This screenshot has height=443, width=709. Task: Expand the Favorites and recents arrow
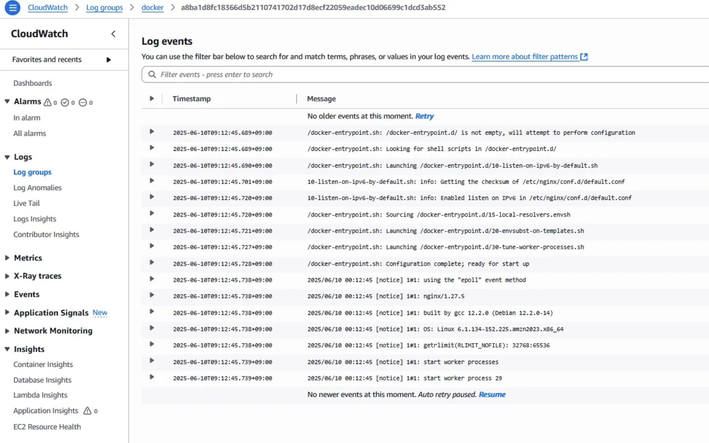(x=108, y=60)
